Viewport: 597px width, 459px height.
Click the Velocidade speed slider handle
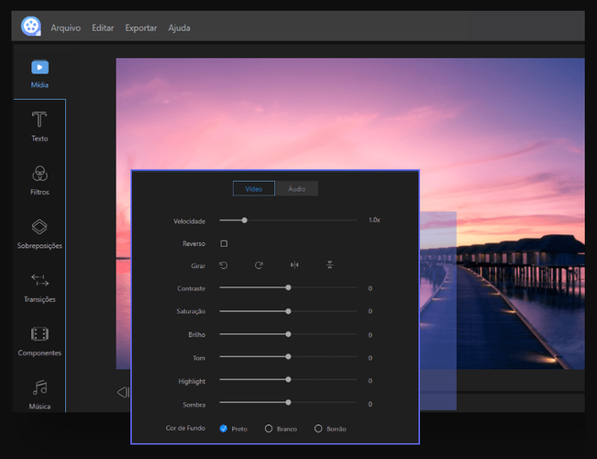point(245,220)
